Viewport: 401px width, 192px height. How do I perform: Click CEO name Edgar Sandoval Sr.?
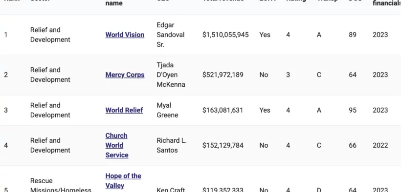point(170,35)
